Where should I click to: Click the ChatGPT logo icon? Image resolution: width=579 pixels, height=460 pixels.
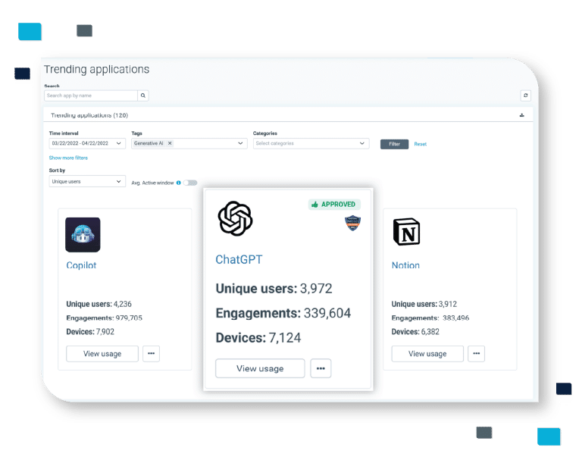click(235, 218)
